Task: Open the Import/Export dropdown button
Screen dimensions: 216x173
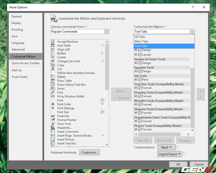Action: 169,154
